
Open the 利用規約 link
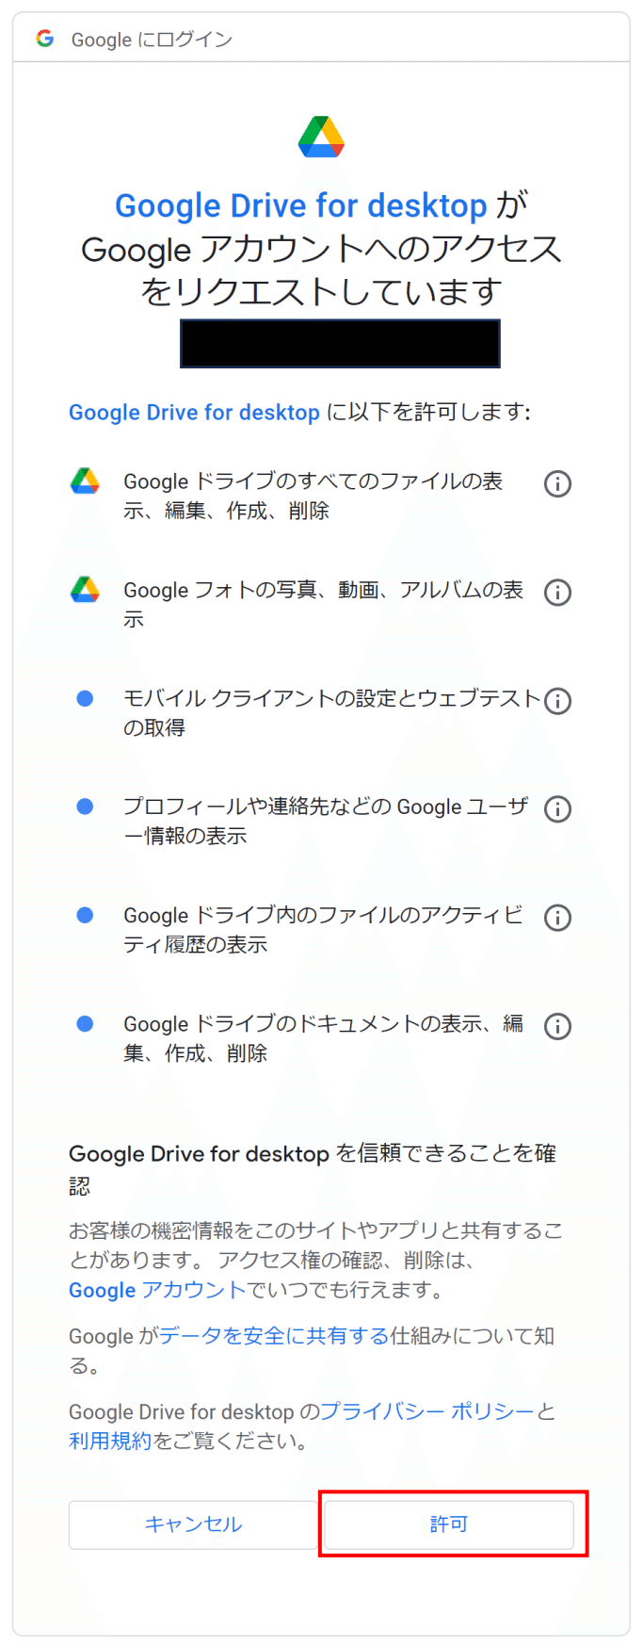[x=110, y=1441]
